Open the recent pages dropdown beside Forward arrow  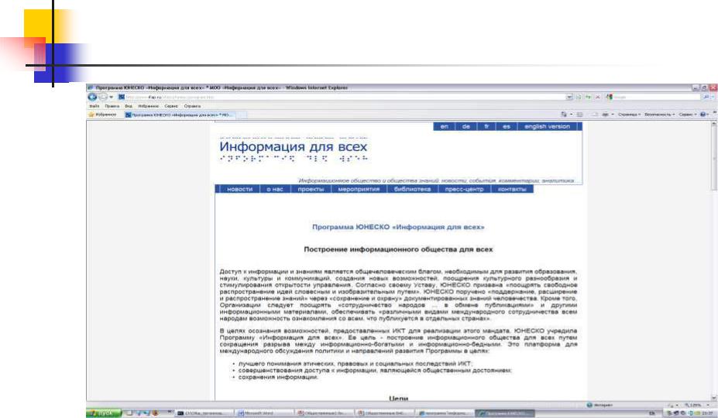point(112,97)
